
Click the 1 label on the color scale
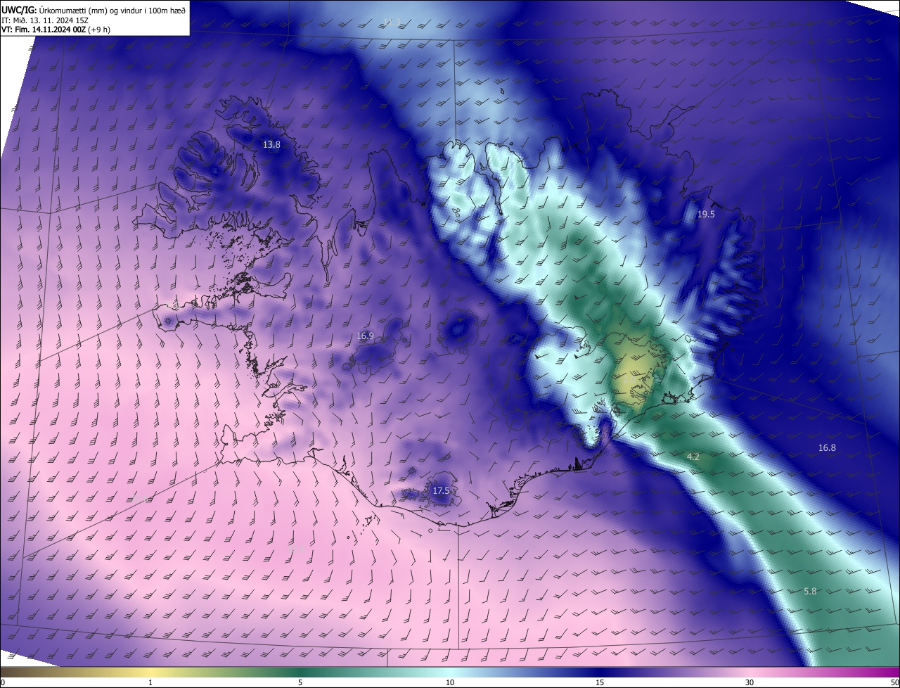150,682
